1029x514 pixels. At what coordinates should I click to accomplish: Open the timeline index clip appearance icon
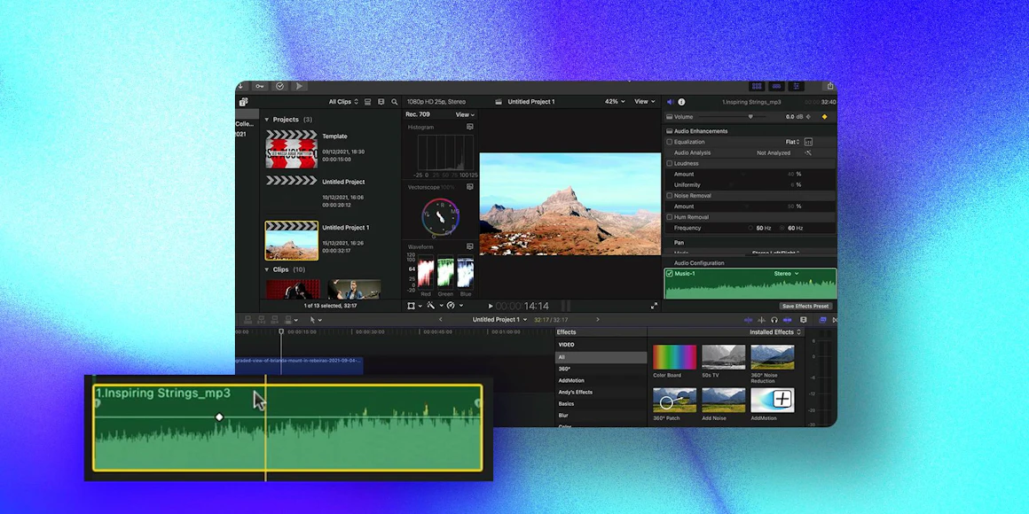tap(804, 320)
